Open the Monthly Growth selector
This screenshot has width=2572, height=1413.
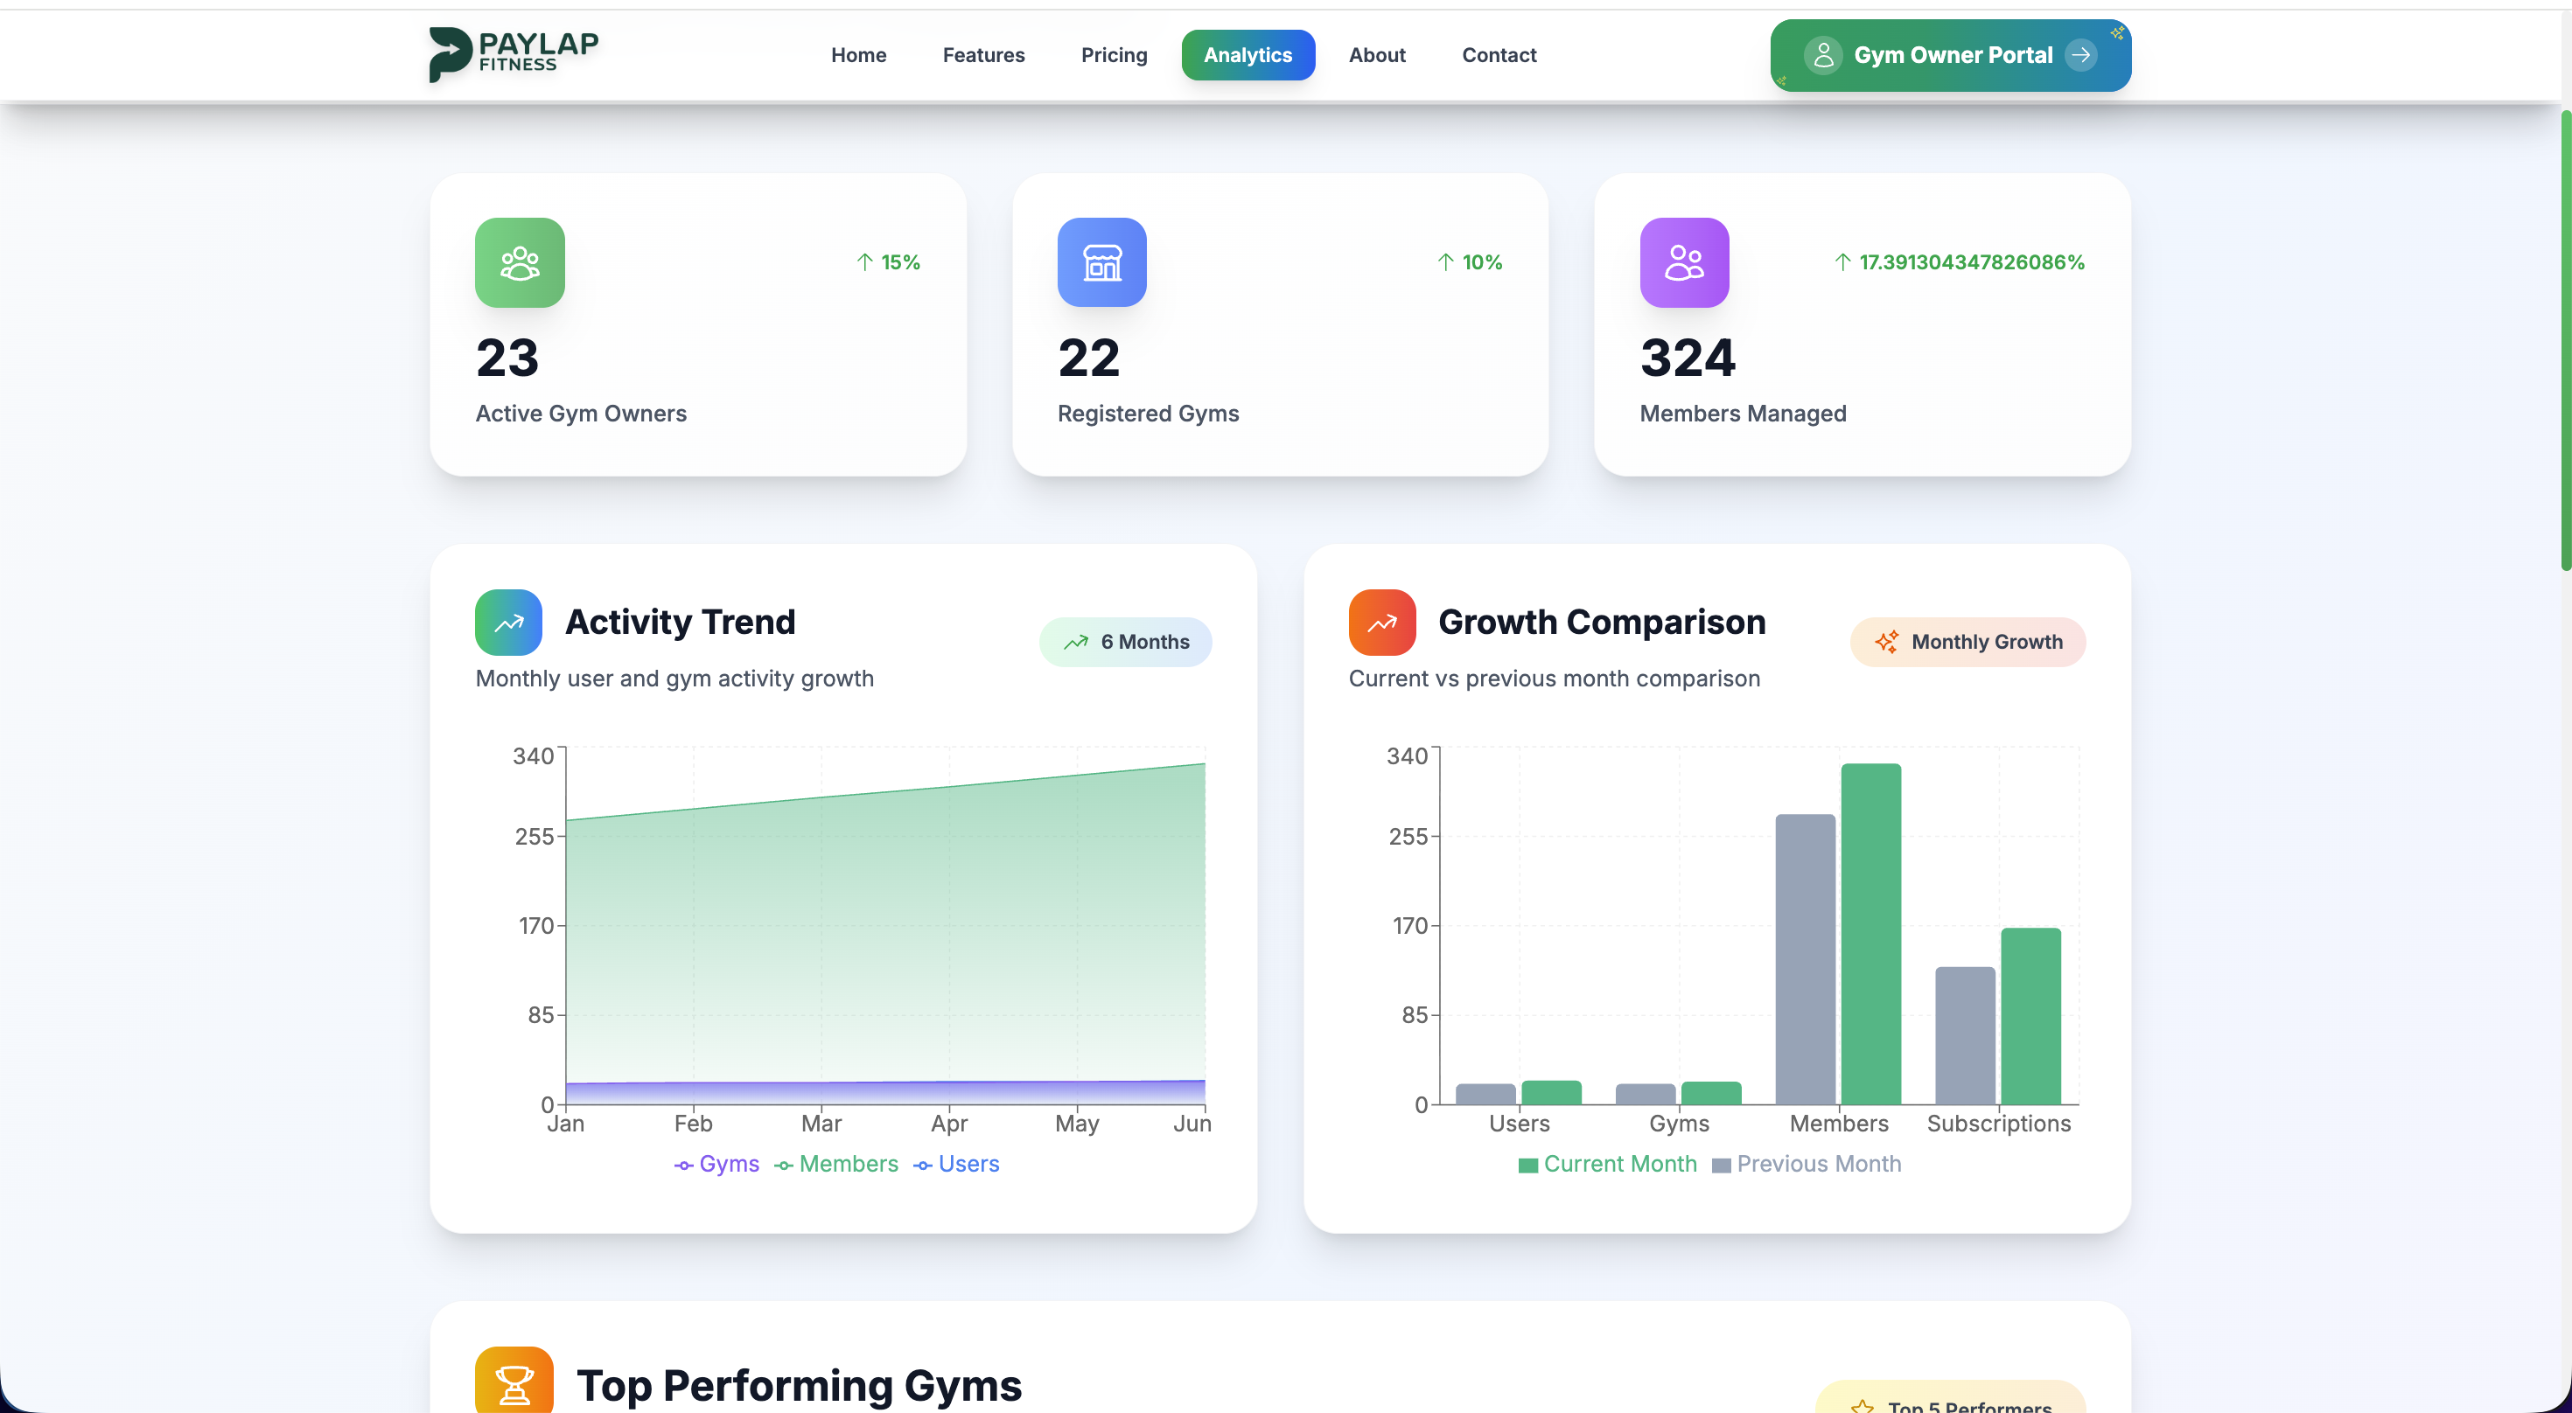coord(1967,642)
